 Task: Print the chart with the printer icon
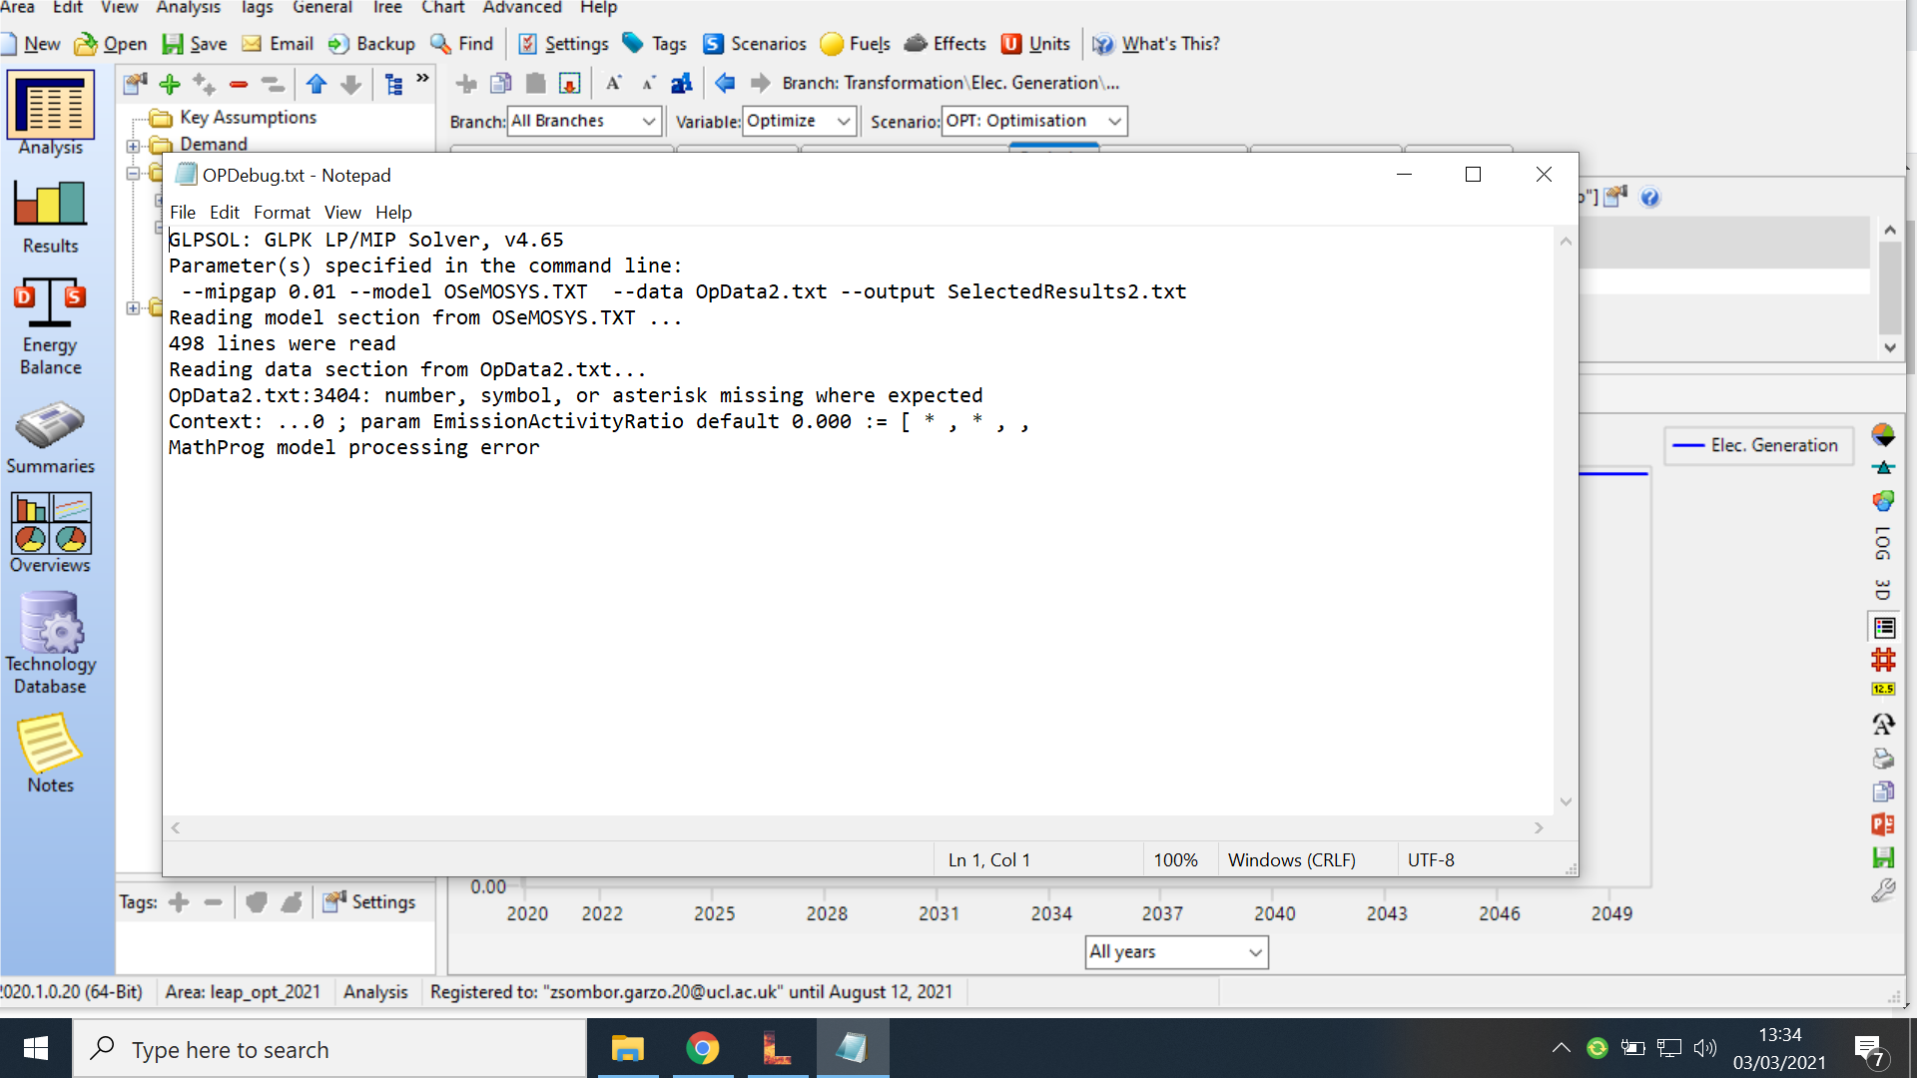click(x=1883, y=759)
